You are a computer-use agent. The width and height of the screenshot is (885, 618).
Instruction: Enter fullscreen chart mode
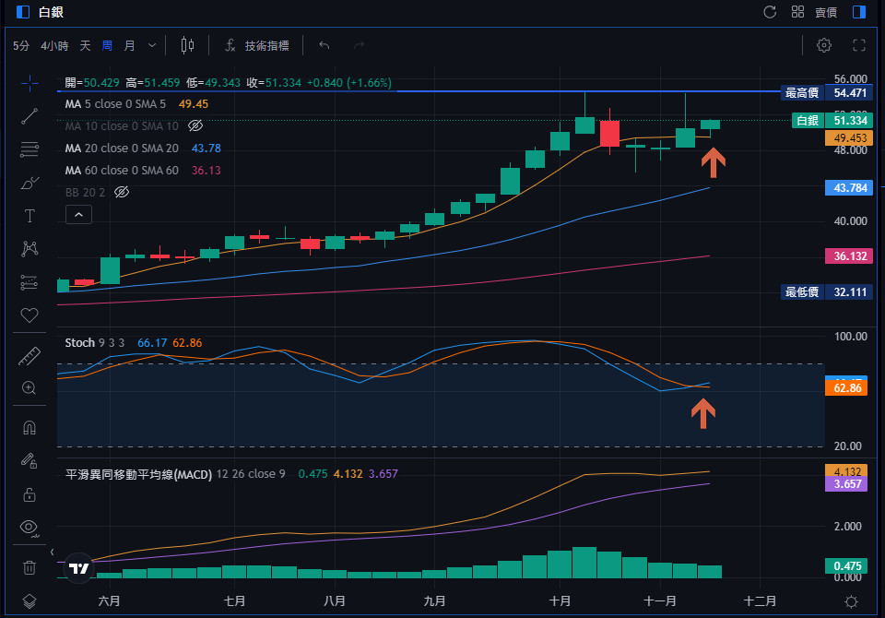click(x=859, y=45)
